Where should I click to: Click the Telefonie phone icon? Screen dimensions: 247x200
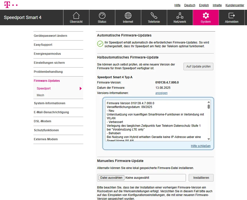[154, 15]
